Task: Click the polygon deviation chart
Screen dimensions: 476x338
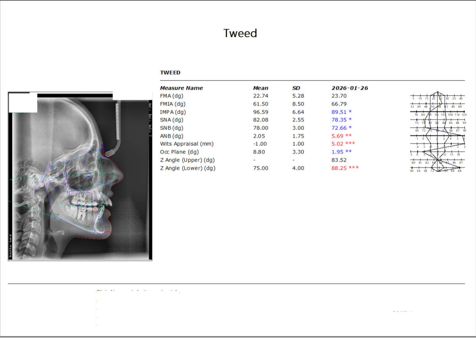Action: (x=438, y=132)
